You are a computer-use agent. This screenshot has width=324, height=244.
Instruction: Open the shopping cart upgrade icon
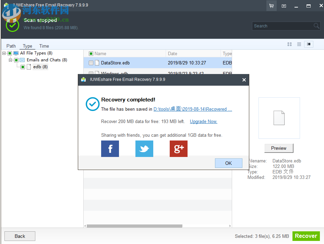point(271,5)
